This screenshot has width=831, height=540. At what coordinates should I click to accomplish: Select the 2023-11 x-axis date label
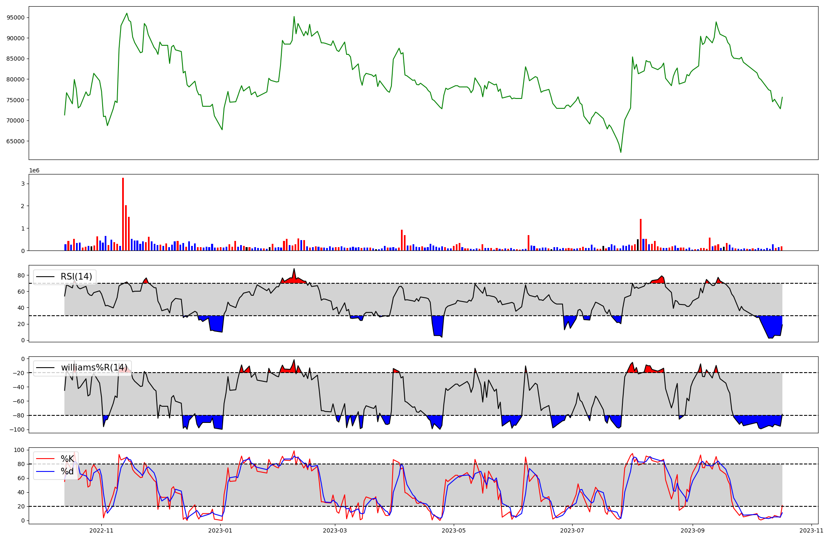pyautogui.click(x=811, y=530)
